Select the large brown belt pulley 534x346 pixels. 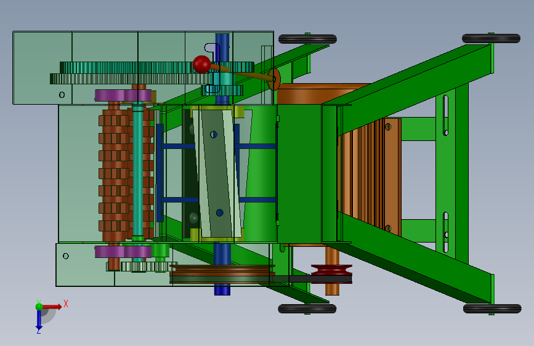[222, 274]
